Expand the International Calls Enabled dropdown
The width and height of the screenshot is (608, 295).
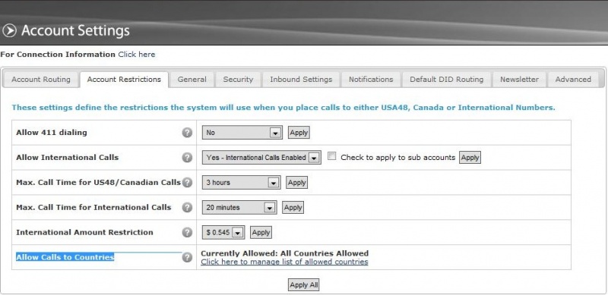point(261,158)
